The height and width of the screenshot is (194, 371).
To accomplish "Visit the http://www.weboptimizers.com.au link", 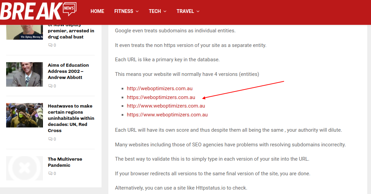I will [x=166, y=106].
